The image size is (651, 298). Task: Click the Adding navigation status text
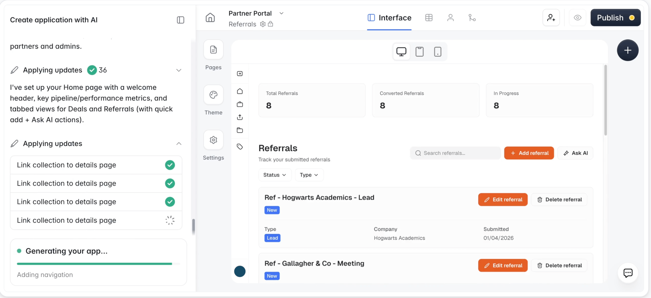[x=45, y=275]
